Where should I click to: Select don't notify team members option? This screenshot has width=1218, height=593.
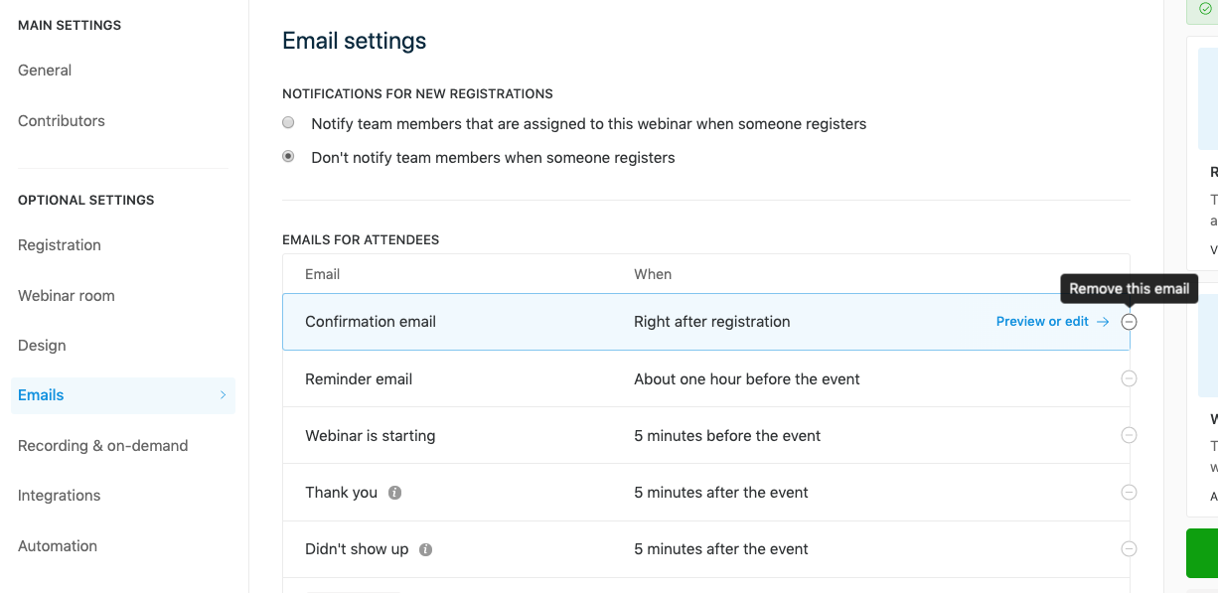tap(288, 156)
